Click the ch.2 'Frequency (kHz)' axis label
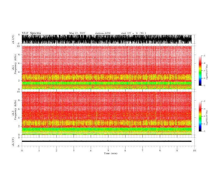The width and height of the screenshot is (219, 169). 15,110
